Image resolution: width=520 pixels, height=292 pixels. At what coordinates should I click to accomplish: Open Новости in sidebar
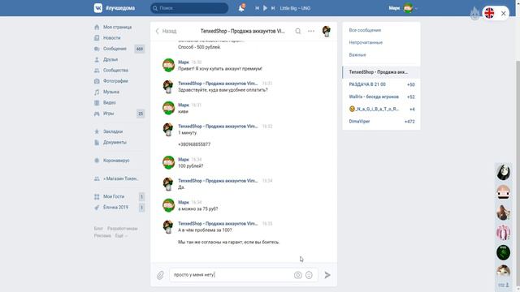click(x=113, y=38)
